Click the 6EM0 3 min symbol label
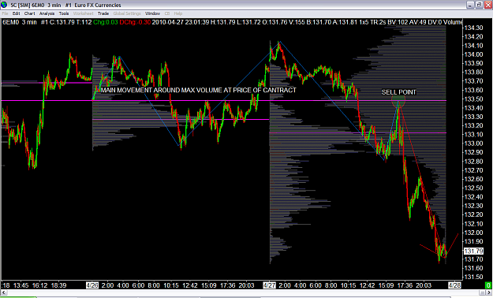Image resolution: width=493 pixels, height=298 pixels. (x=20, y=22)
